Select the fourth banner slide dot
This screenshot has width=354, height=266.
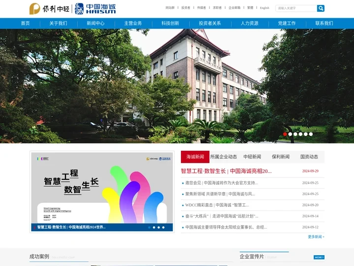pyautogui.click(x=300, y=134)
